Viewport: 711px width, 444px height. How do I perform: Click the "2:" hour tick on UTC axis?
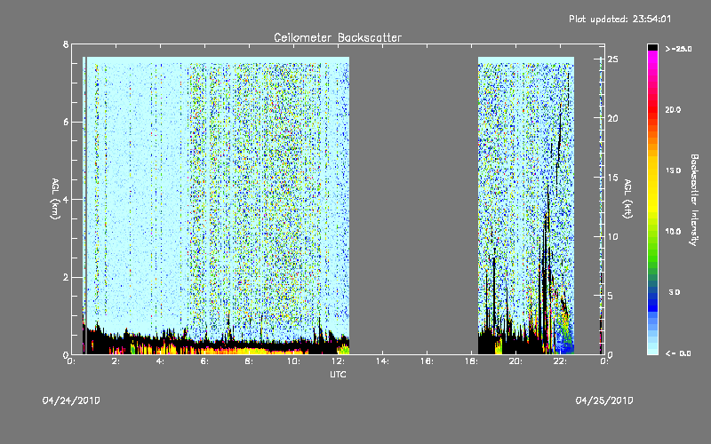coord(116,361)
